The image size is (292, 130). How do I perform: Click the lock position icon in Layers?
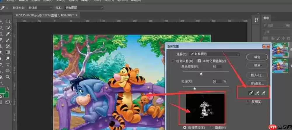click(x=284, y=38)
